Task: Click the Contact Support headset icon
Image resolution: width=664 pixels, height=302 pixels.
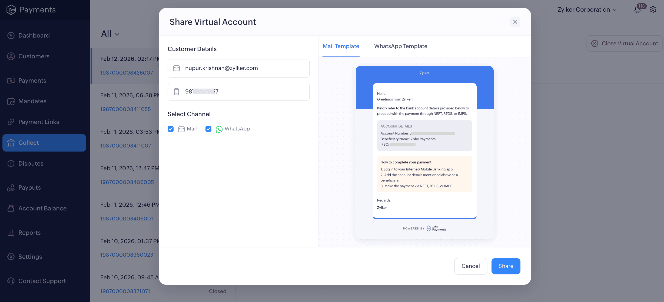Action: [x=11, y=281]
